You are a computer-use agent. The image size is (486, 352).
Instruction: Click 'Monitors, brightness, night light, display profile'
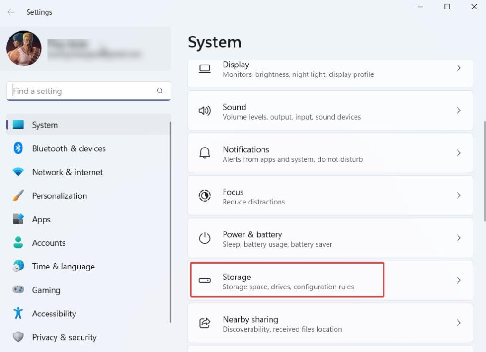[x=298, y=74]
